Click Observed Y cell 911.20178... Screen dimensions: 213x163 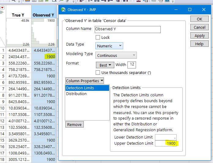click(44, 95)
